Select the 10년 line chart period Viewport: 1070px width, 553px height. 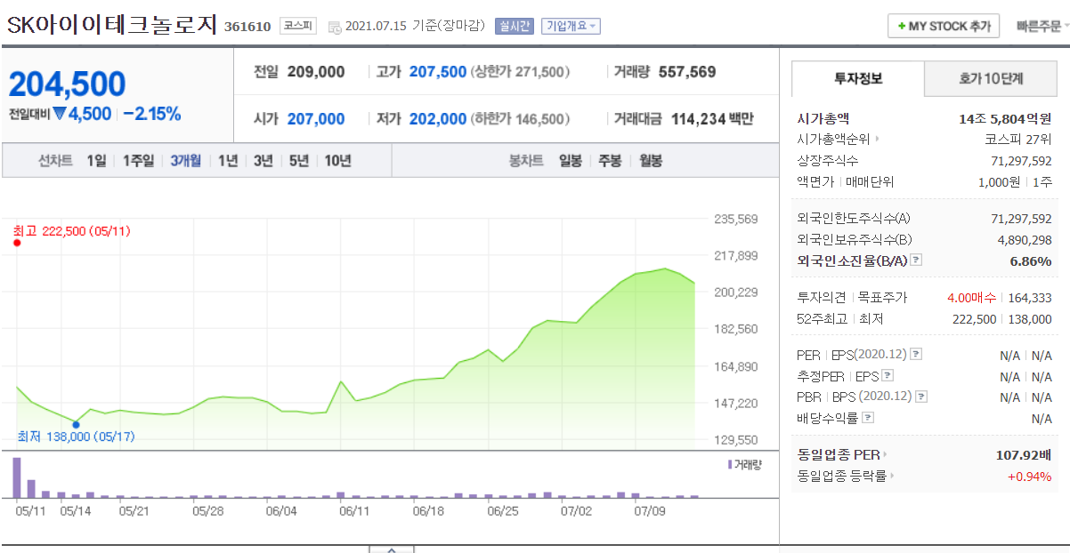(x=337, y=161)
